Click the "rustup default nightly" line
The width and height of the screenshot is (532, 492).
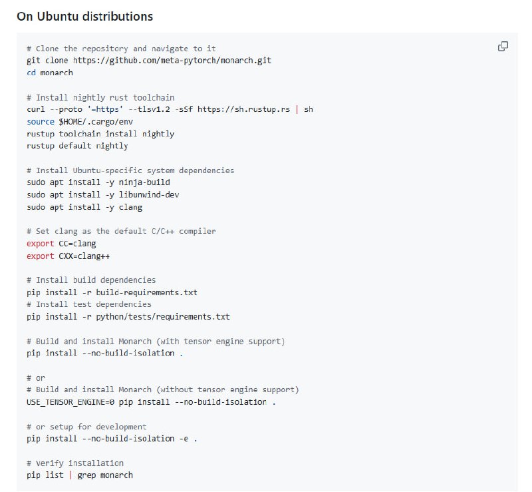click(77, 146)
